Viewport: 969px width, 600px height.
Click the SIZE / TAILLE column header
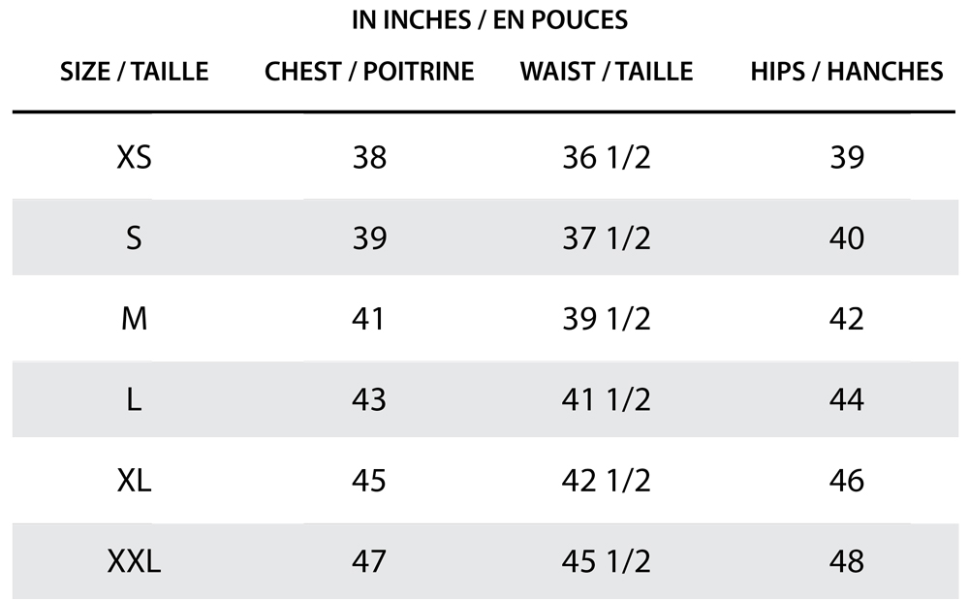[135, 72]
